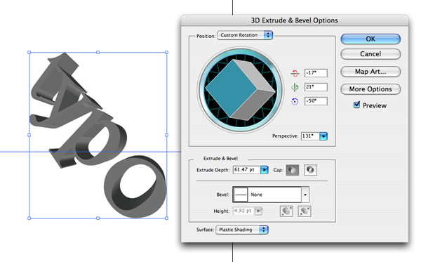Screen dimensions: 421x262
Task: Show More Options in the dialog
Action: (x=370, y=89)
